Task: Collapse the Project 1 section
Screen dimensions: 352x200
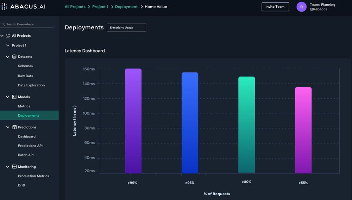Action: 8,46
